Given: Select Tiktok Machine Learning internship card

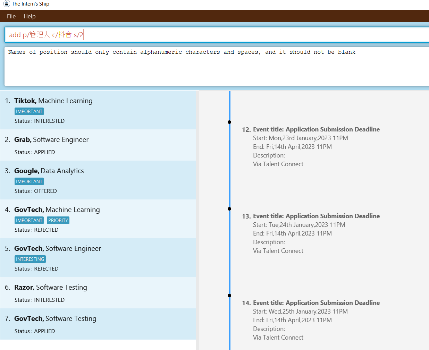Looking at the screenshot, I should (98, 110).
